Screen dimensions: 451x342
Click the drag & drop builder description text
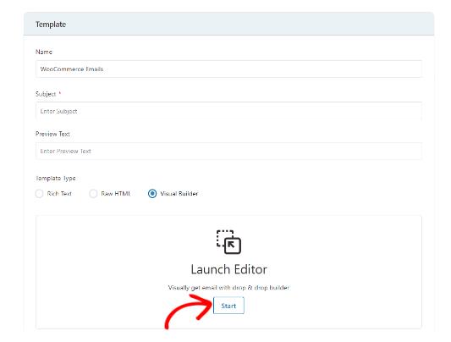228,288
